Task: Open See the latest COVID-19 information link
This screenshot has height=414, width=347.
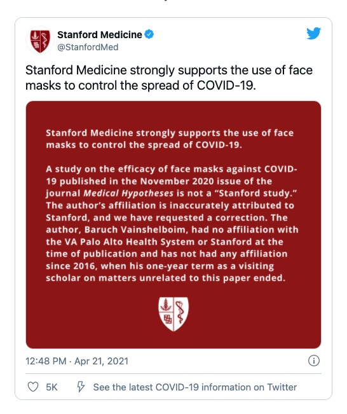Action: click(x=194, y=387)
